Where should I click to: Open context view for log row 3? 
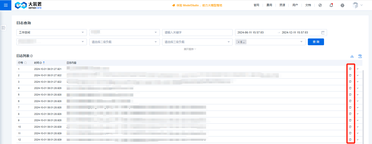click(x=350, y=82)
